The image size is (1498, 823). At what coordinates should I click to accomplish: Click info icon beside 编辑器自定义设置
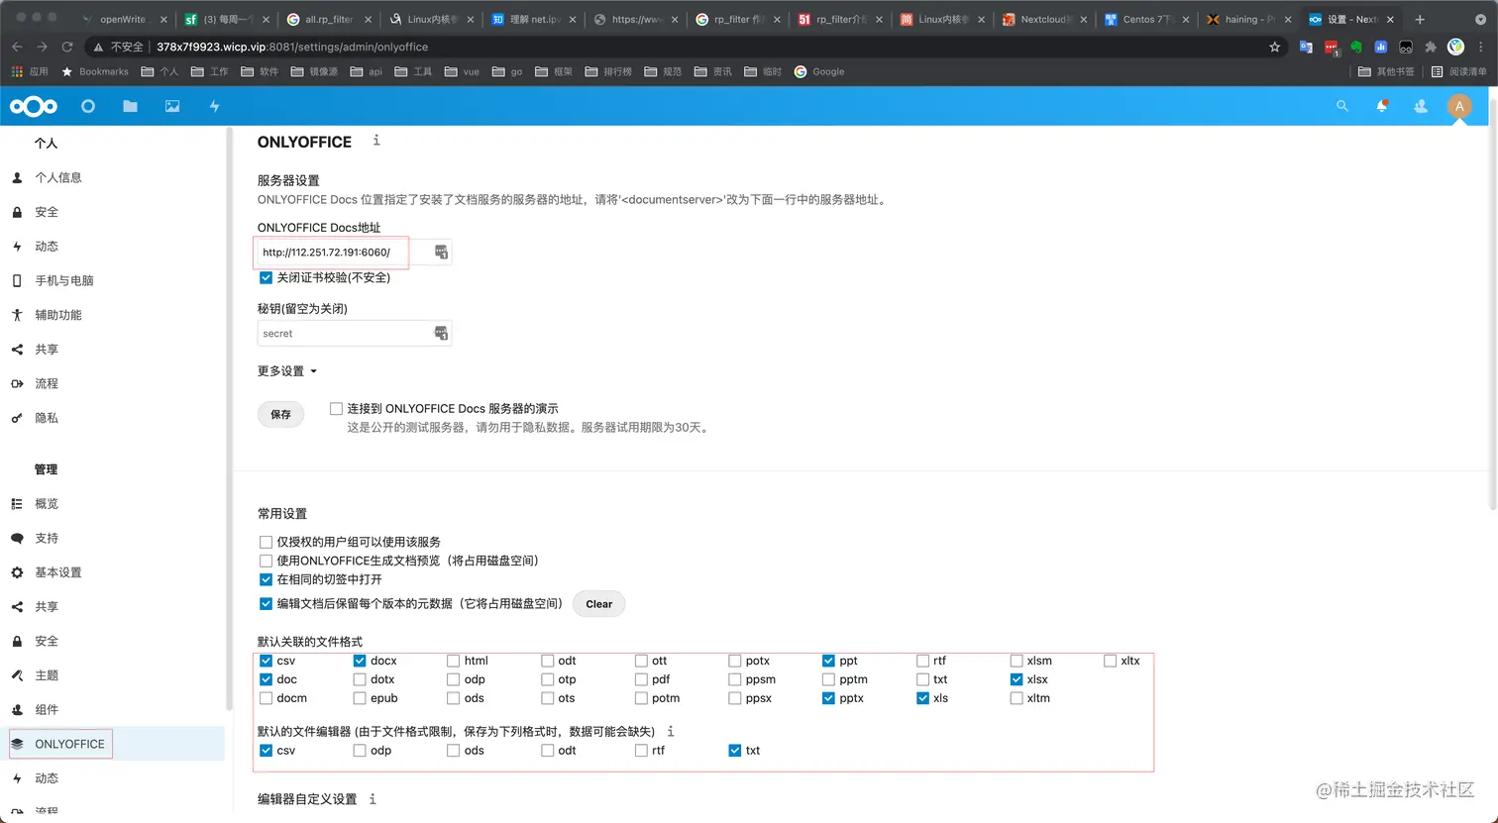click(x=373, y=798)
